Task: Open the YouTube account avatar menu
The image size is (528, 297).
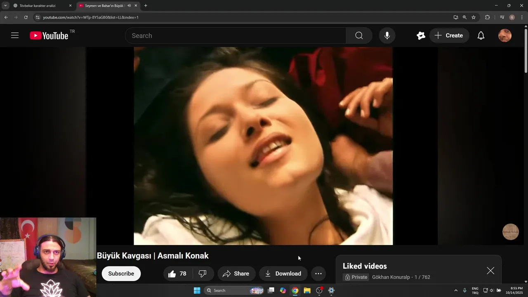Action: [505, 35]
